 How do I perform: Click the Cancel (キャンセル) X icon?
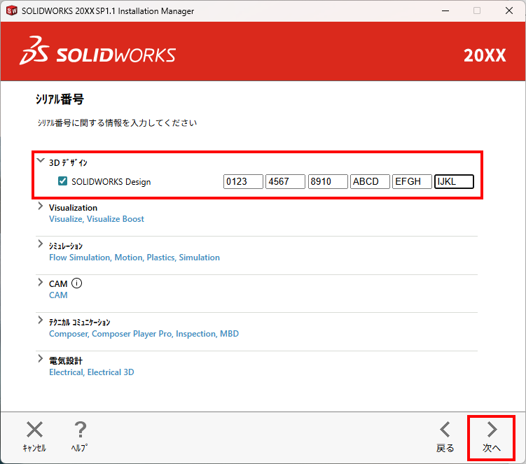(34, 430)
